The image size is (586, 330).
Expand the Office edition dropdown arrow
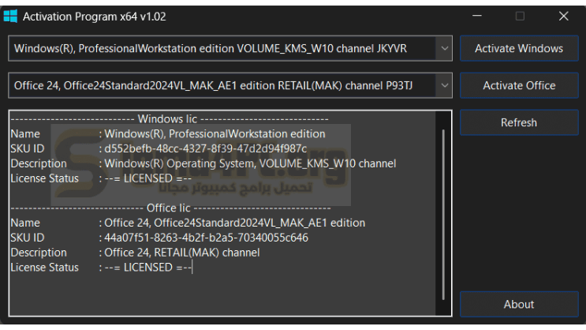(444, 85)
